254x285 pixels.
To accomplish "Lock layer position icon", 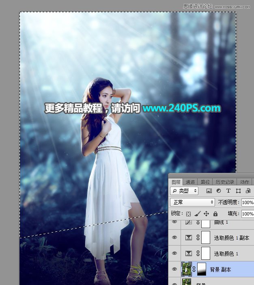I will click(x=206, y=214).
